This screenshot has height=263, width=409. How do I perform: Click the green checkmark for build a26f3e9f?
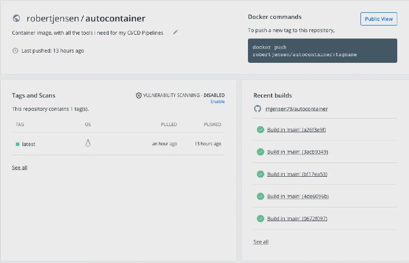pos(260,130)
